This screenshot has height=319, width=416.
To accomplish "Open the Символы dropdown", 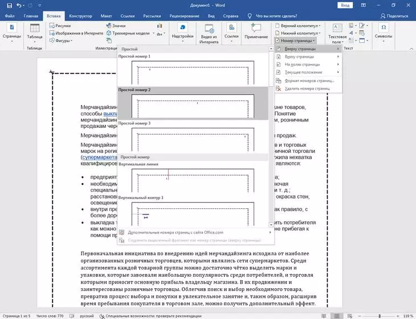I will click(383, 33).
